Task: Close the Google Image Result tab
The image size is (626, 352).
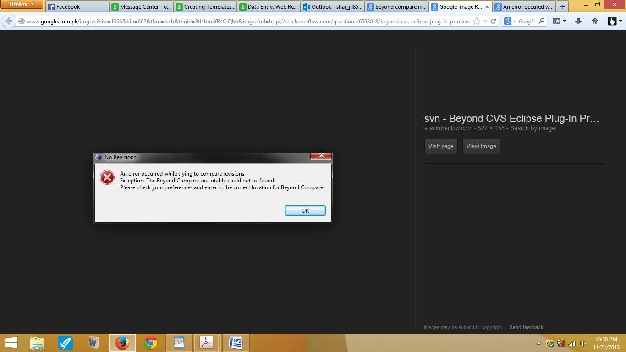Action: pyautogui.click(x=487, y=7)
